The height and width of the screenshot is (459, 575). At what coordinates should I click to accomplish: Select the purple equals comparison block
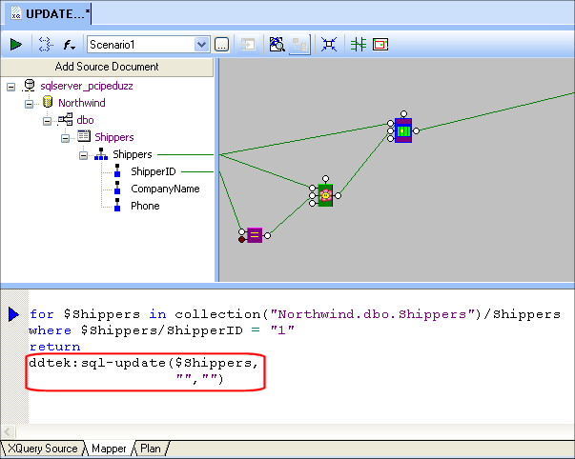(255, 235)
